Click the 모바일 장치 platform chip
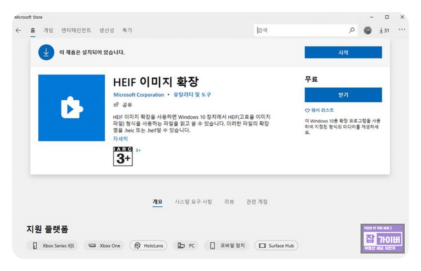This screenshot has width=421, height=271. click(227, 245)
